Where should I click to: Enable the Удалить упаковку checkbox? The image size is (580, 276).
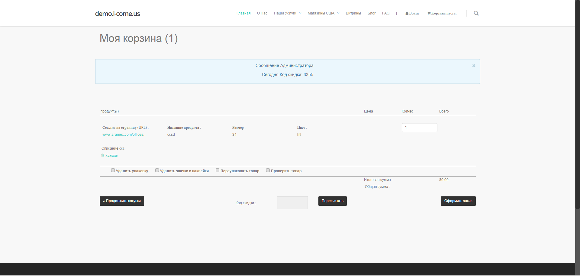click(113, 170)
